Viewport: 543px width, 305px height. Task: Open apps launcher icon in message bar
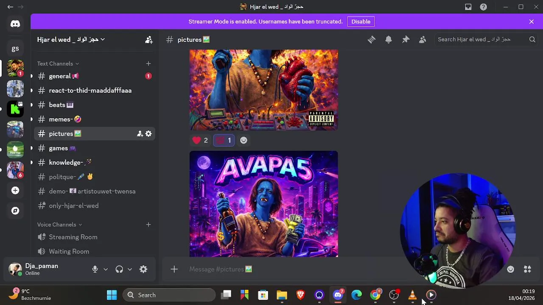pos(527,269)
